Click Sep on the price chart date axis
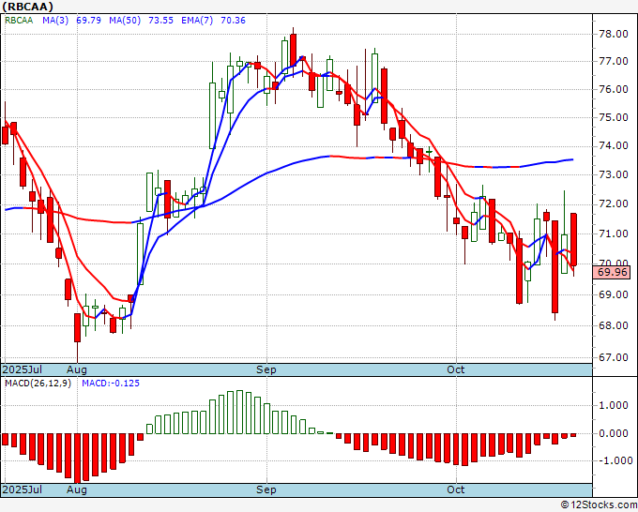Image resolution: width=638 pixels, height=512 pixels. (266, 369)
